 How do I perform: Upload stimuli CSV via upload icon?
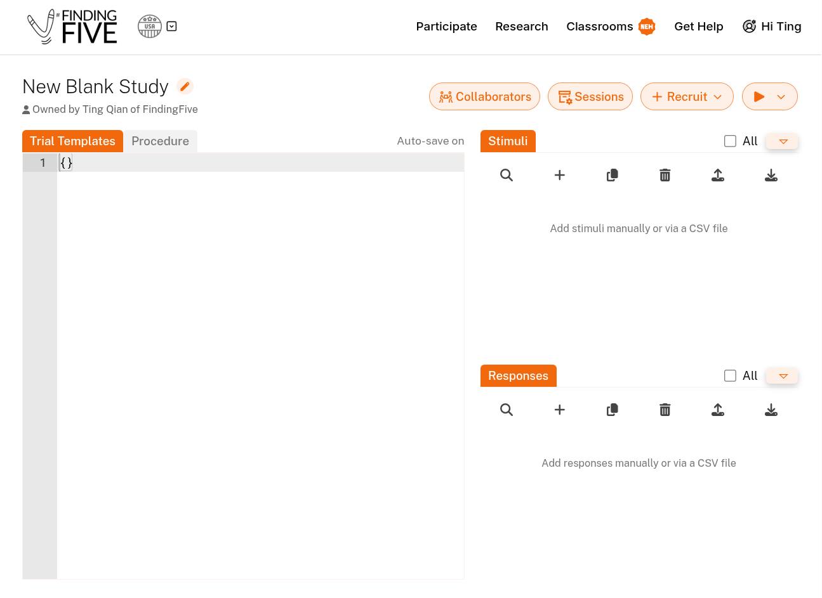(718, 175)
